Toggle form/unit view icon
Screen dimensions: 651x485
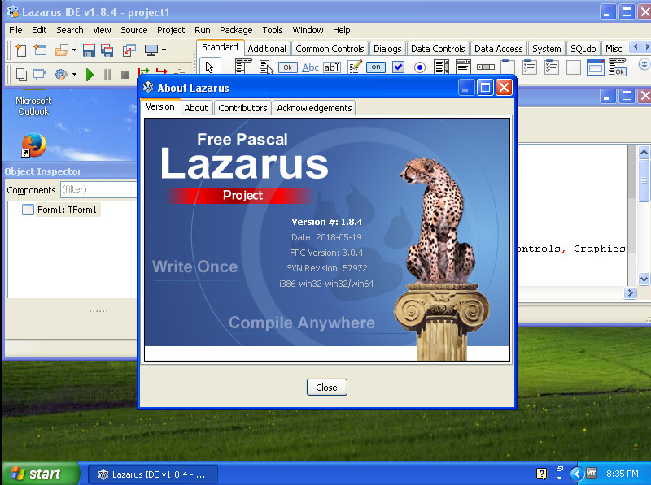[x=129, y=50]
